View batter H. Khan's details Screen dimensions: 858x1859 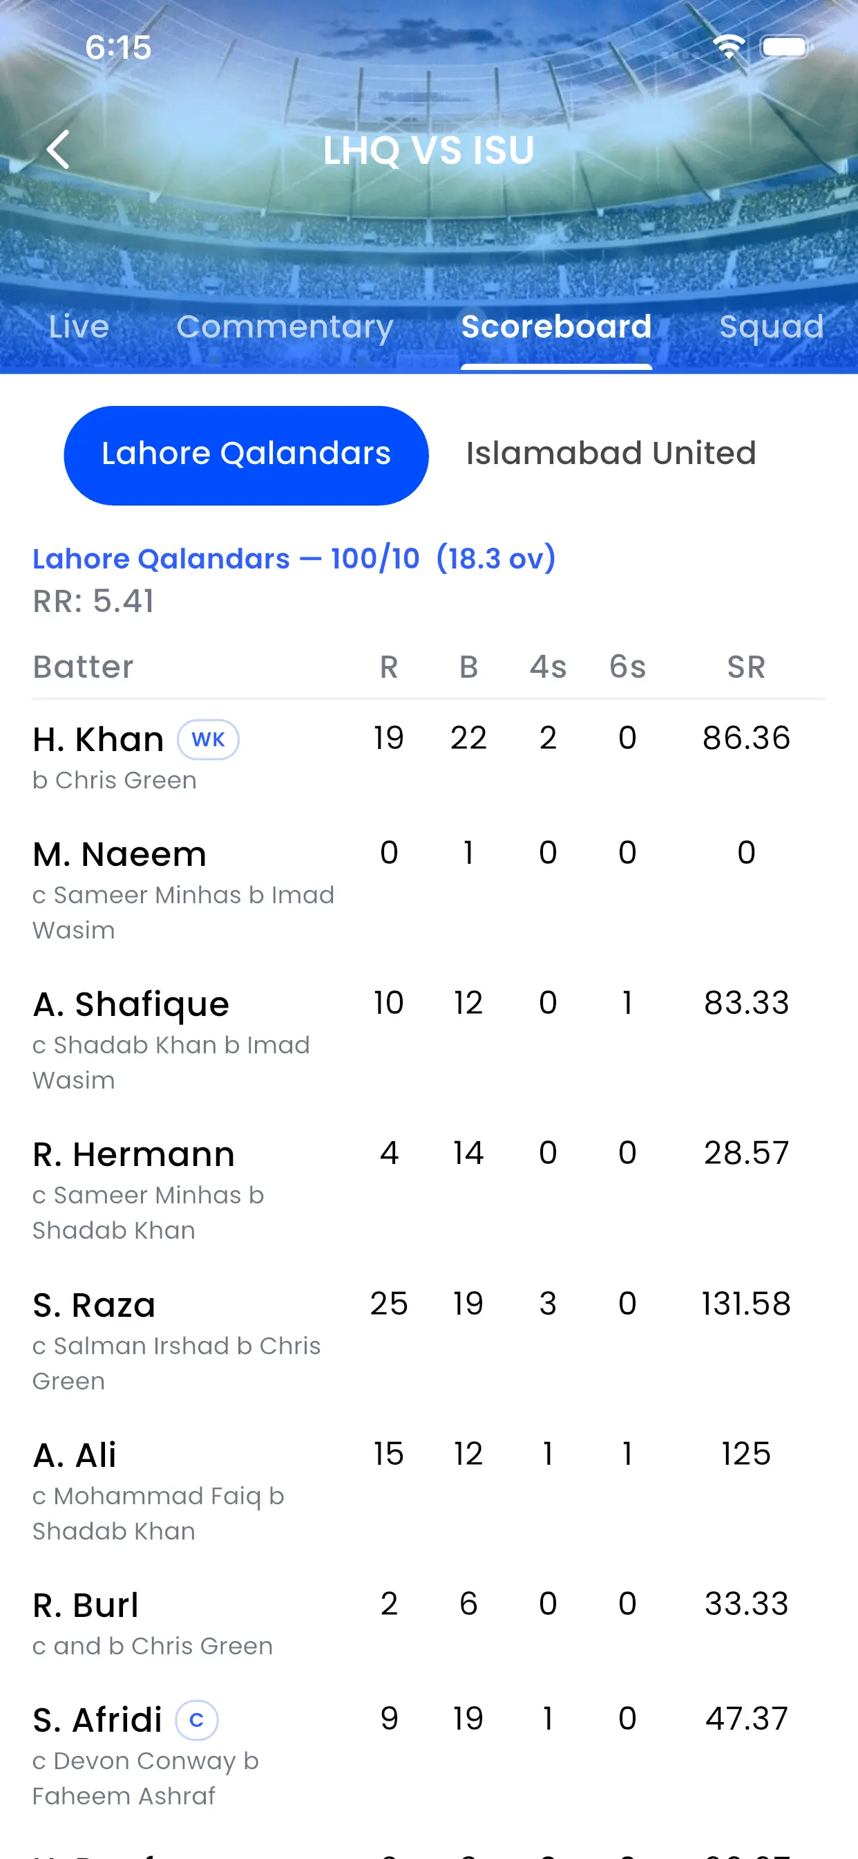click(x=98, y=737)
